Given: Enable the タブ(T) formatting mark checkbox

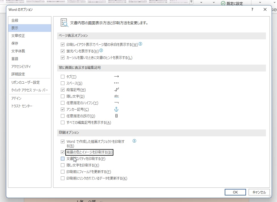Looking at the screenshot, I should (x=63, y=77).
